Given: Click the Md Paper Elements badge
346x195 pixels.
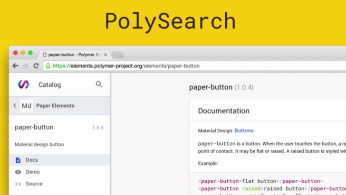Looking at the screenshot, I should pos(27,105).
